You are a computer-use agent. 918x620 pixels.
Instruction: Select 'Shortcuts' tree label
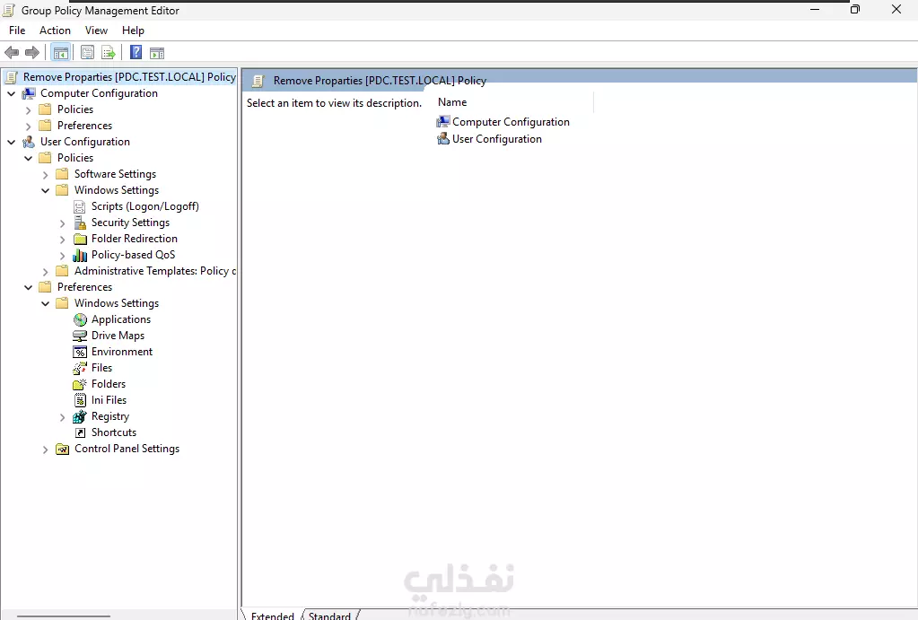[114, 432]
